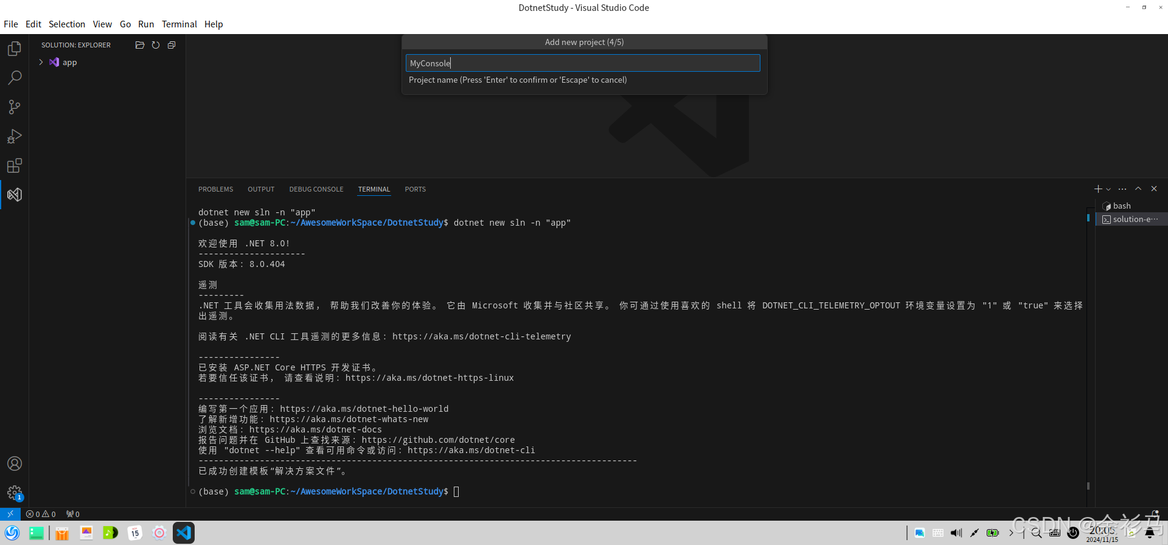
Task: Open errors and warnings status item
Action: coord(41,514)
